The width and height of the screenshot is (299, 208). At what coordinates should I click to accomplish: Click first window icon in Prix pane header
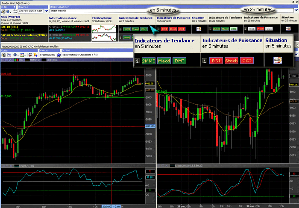[x=3, y=60]
